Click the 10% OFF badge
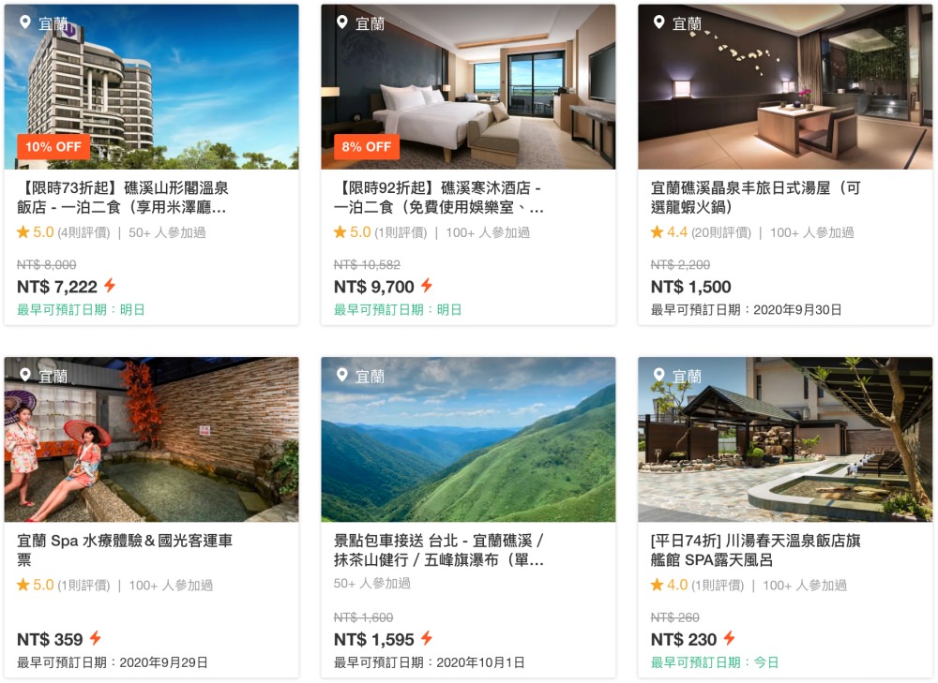The height and width of the screenshot is (683, 938). [53, 146]
